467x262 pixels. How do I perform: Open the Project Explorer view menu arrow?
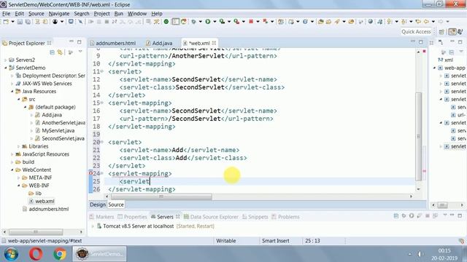[x=80, y=52]
